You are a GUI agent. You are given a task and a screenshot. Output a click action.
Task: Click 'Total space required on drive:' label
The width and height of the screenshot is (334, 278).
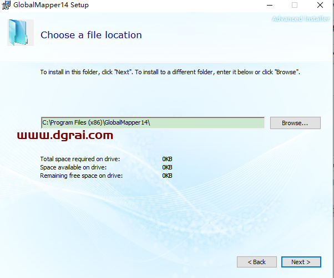(x=80, y=159)
